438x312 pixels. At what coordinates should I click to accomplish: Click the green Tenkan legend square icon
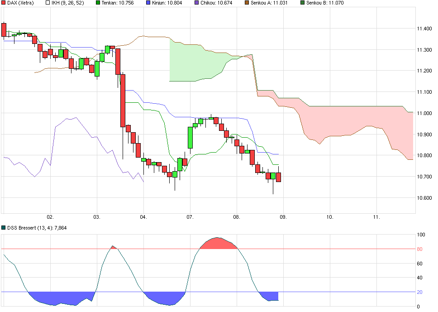pos(97,4)
